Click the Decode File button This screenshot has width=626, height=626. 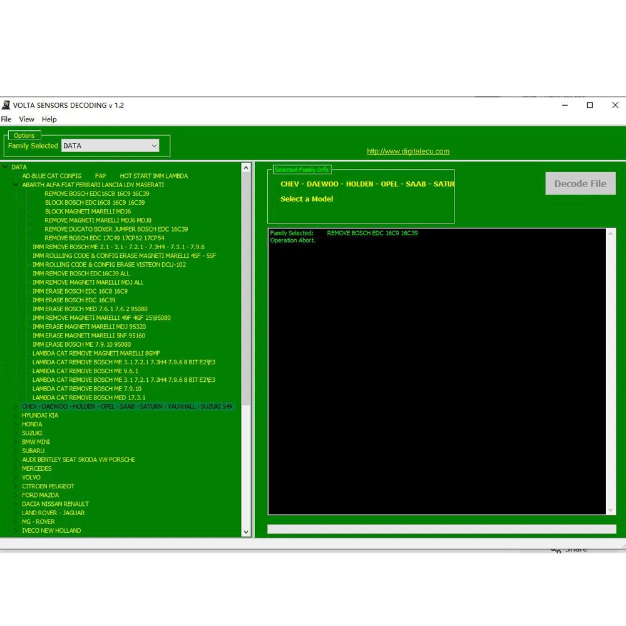coord(580,183)
